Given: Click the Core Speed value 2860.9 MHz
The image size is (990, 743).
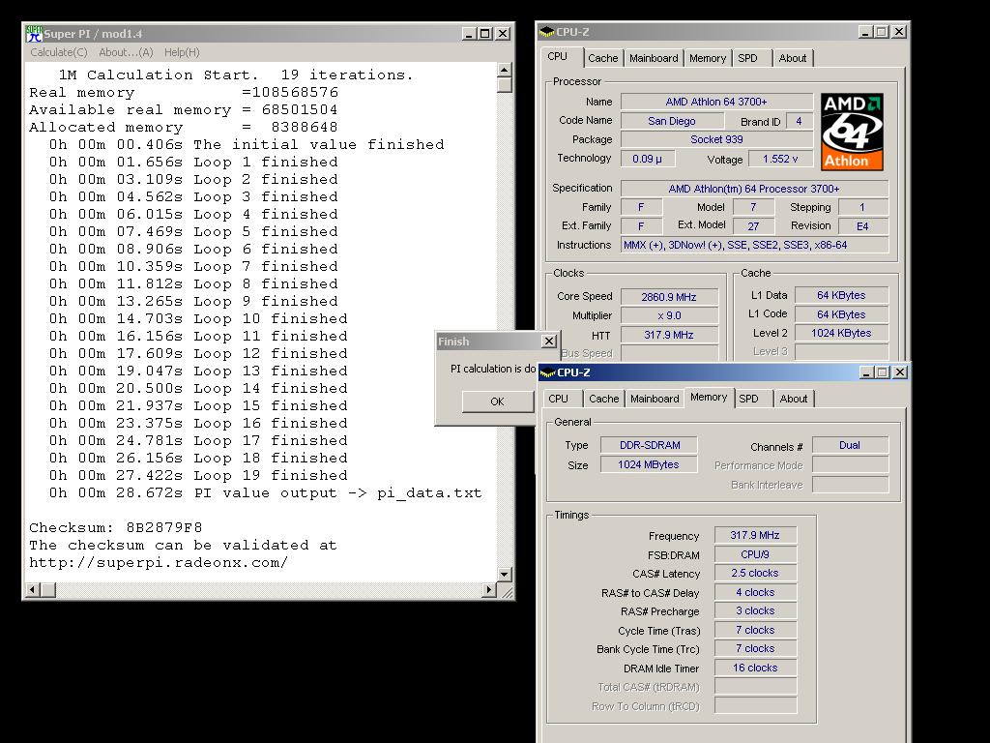Looking at the screenshot, I should pyautogui.click(x=669, y=297).
